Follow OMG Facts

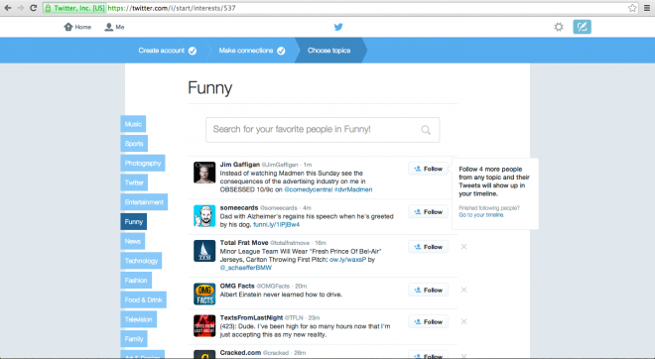tap(428, 290)
